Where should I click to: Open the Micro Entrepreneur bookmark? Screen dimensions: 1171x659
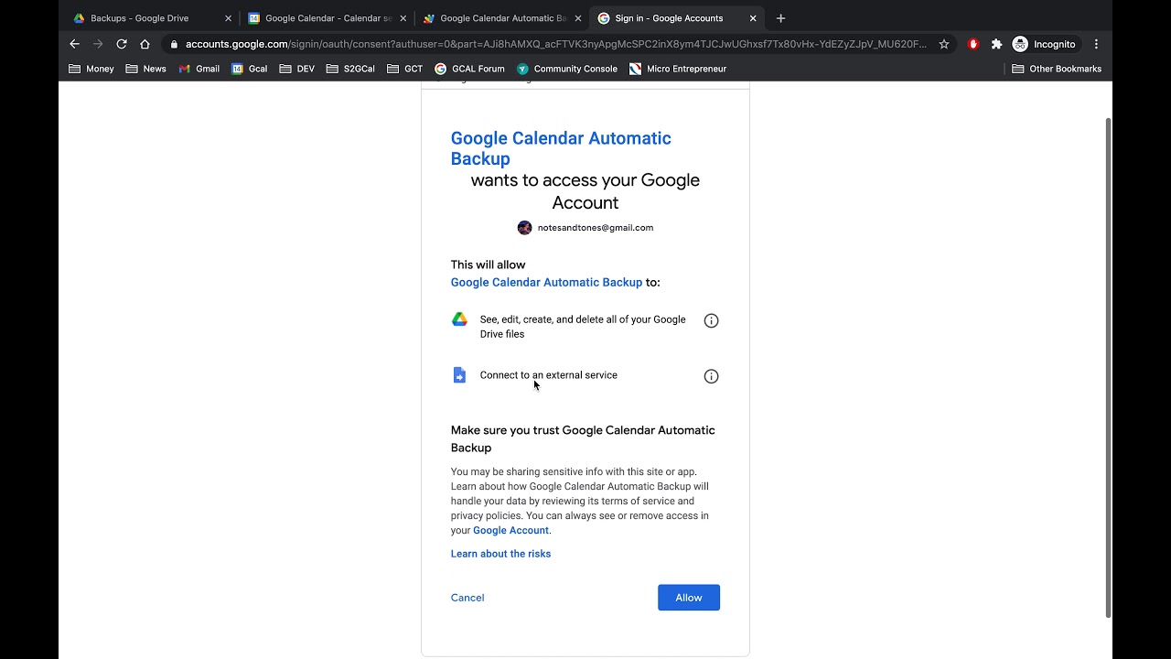[678, 69]
